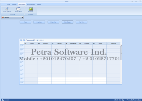The width and height of the screenshot is (142, 101).
Task: Switch to the Drugs ribbon tab
Action: pos(9,4)
